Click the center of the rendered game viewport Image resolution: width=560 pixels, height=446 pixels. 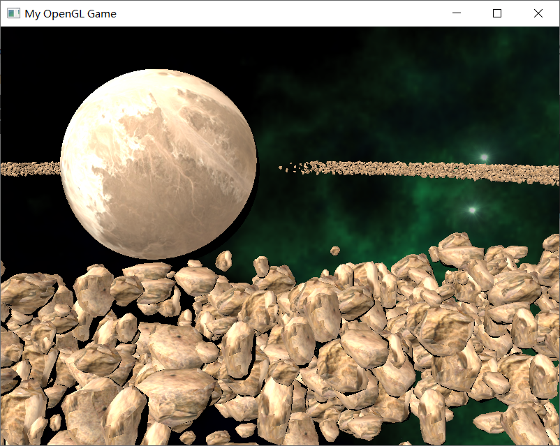[x=280, y=236]
